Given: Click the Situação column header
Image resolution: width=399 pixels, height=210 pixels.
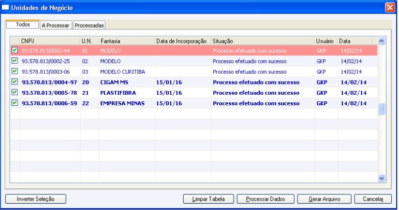Looking at the screenshot, I should (x=263, y=41).
